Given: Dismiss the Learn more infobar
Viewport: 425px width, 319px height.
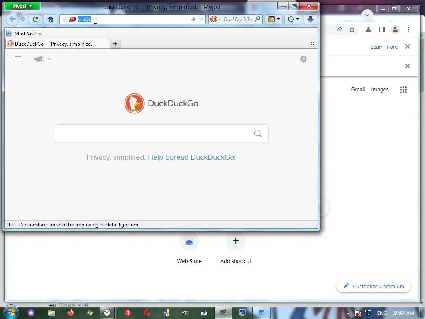Looking at the screenshot, I should click(408, 47).
